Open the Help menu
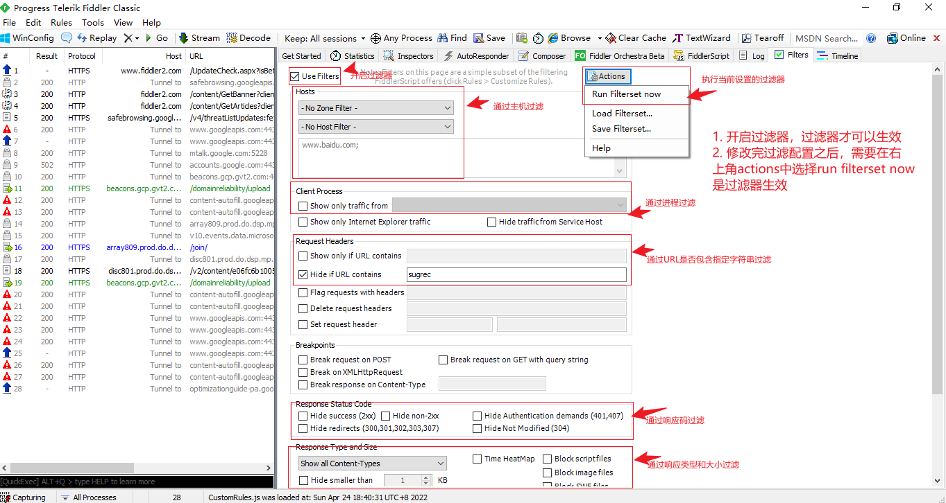This screenshot has height=503, width=946. (x=151, y=22)
